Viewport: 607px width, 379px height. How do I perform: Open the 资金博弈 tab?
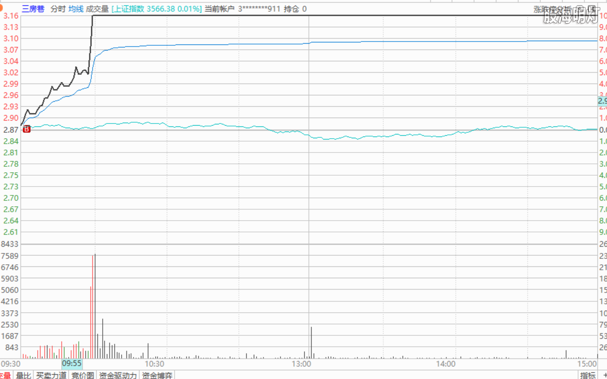157,375
